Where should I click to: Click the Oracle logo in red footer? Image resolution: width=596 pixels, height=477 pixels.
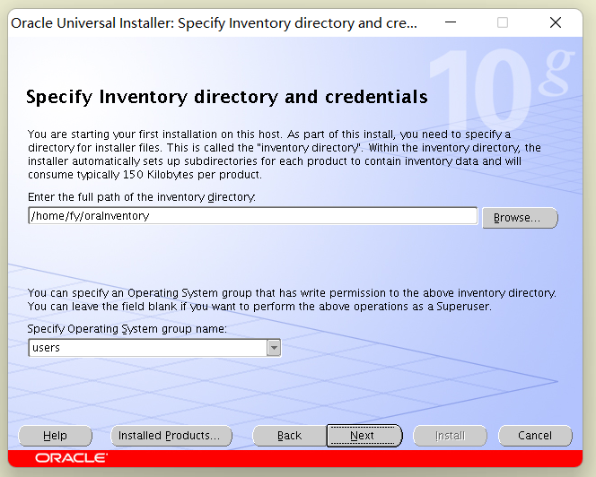point(71,458)
